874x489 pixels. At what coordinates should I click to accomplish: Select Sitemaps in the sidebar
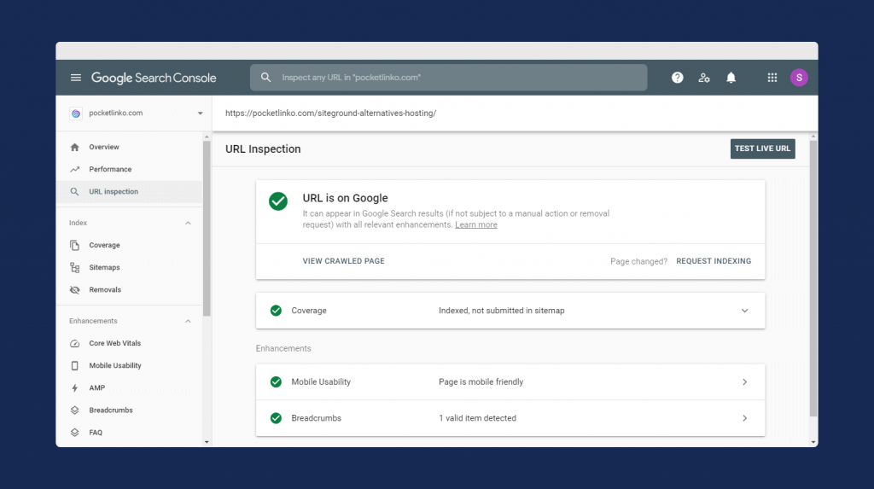(x=104, y=268)
